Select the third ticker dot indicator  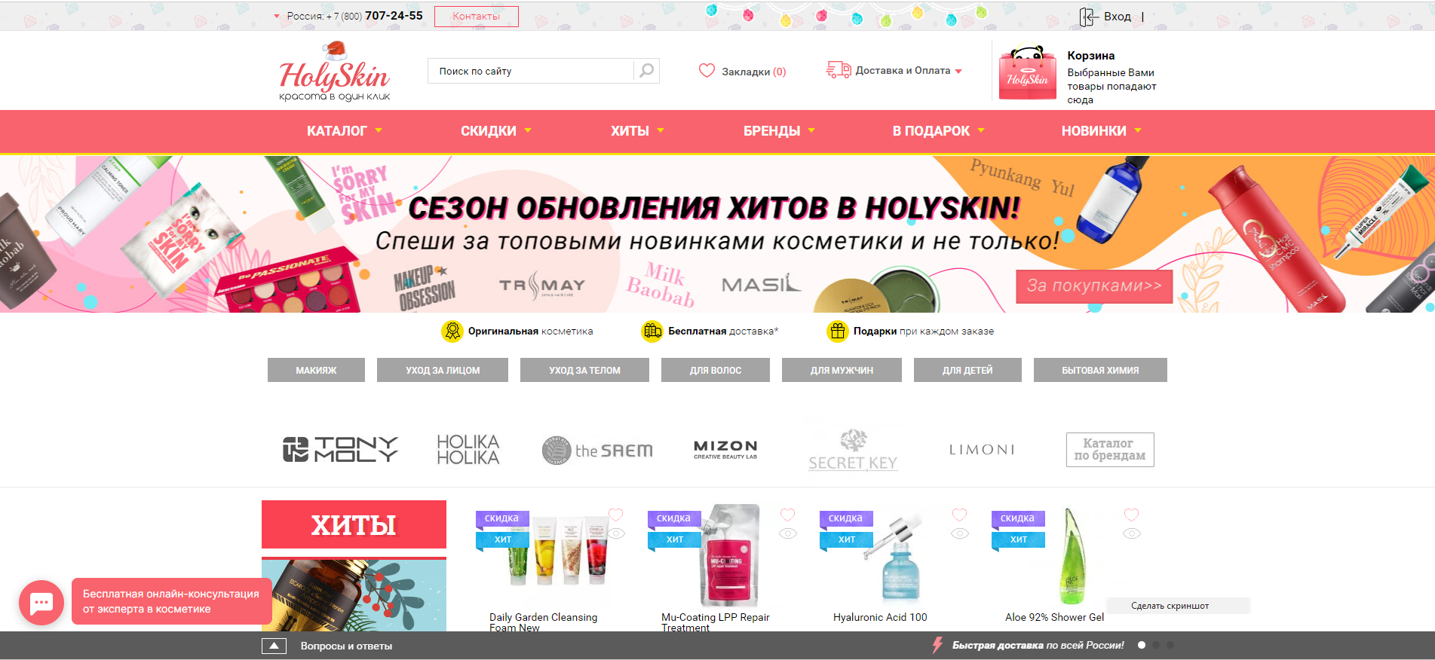(x=1170, y=645)
